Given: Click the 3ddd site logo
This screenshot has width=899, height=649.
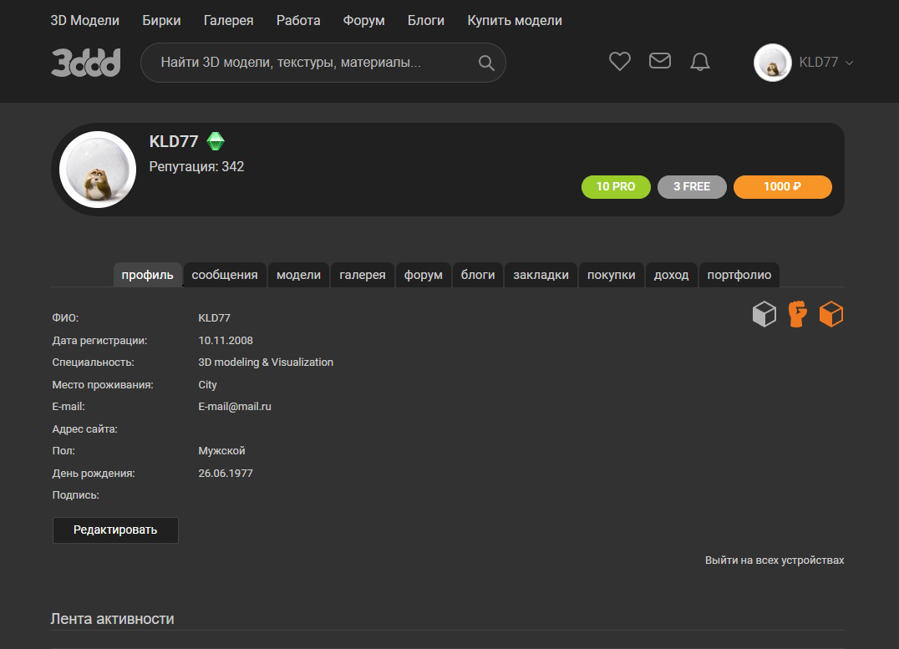Looking at the screenshot, I should point(86,63).
